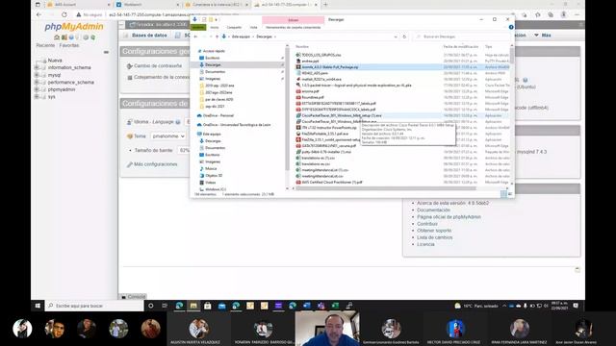Select OneDrive - Personal in navigation pane
This screenshot has width=616, height=346.
(218, 115)
